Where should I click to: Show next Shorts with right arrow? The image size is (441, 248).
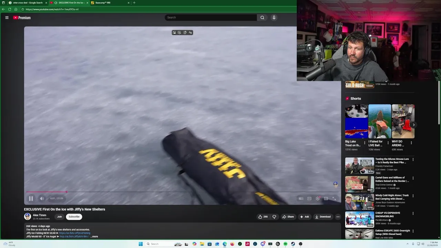pos(413,125)
